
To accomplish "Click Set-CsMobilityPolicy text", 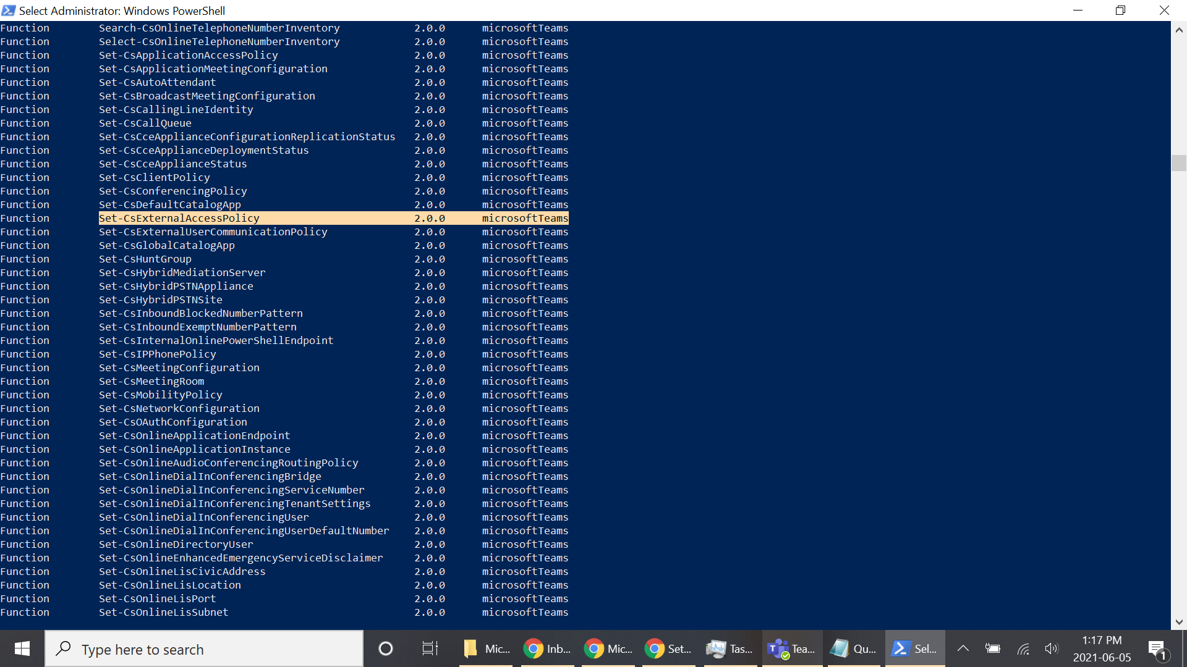I will (161, 395).
